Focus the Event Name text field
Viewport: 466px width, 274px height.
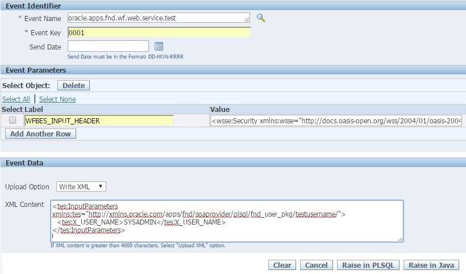pos(156,18)
